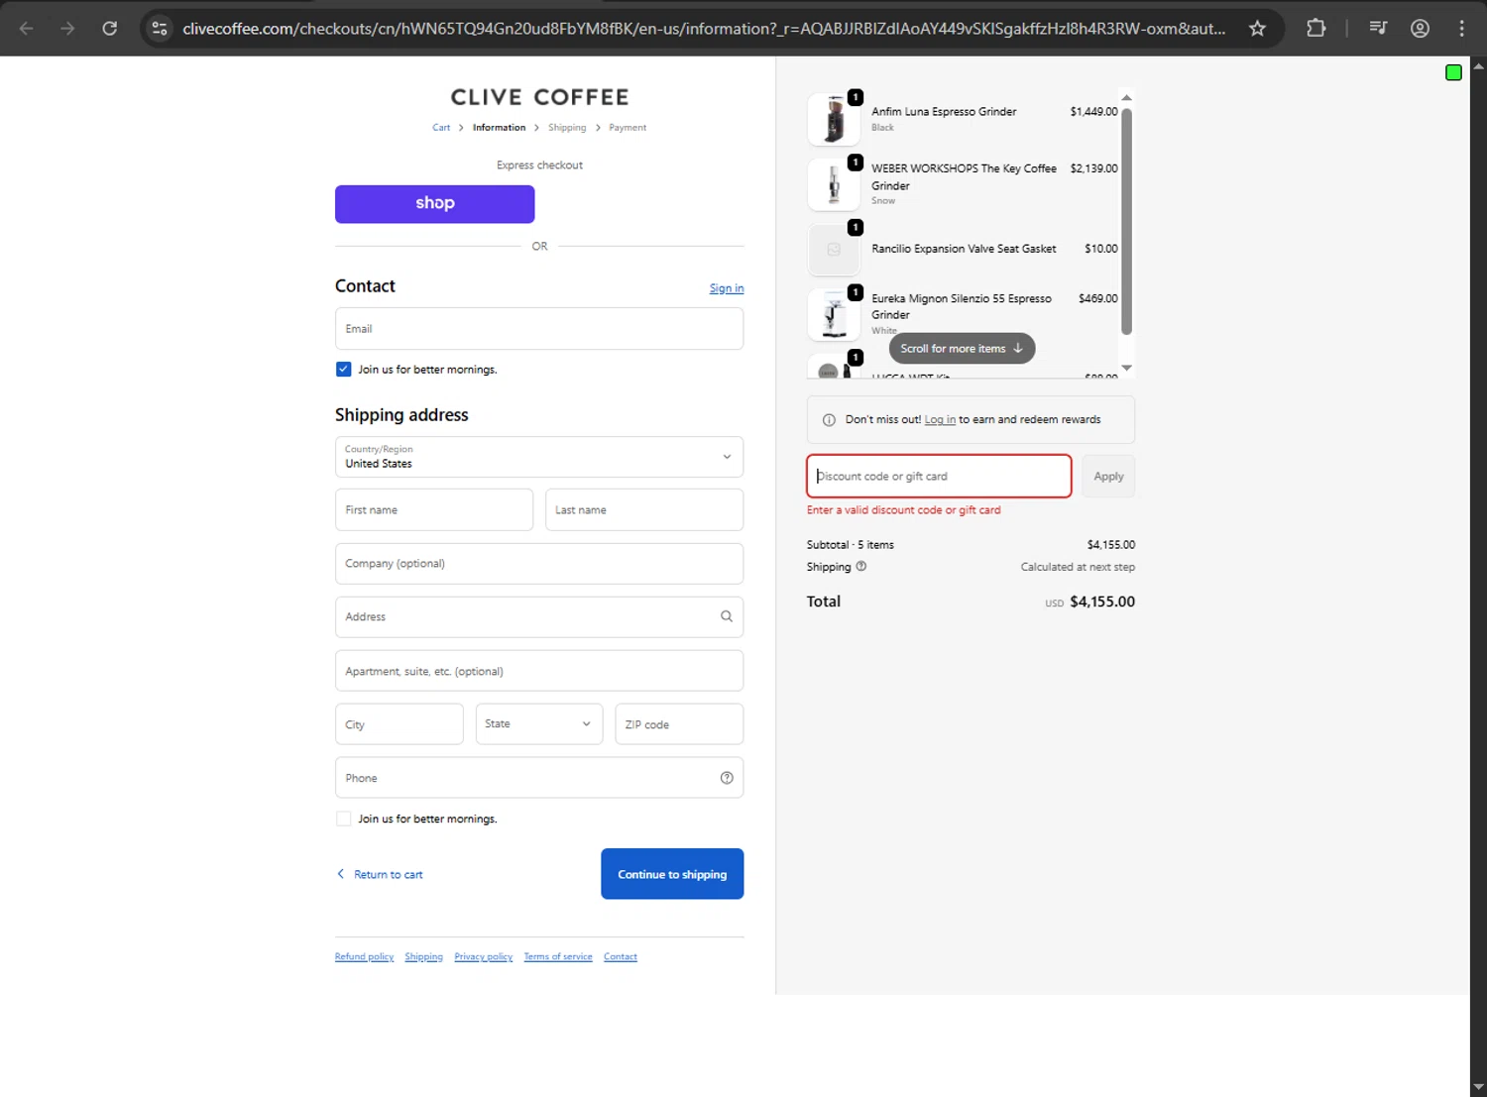This screenshot has height=1097, width=1487.
Task: Click the info icon beside Don't miss out
Action: click(829, 420)
